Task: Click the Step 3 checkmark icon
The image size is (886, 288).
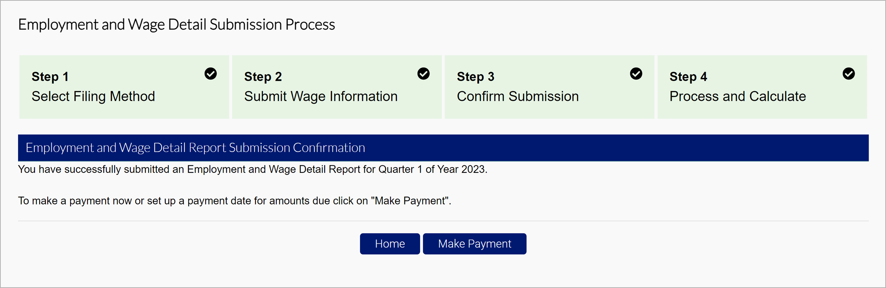Action: pyautogui.click(x=636, y=74)
